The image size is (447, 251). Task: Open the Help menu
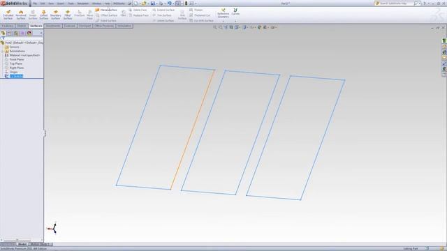107,3
